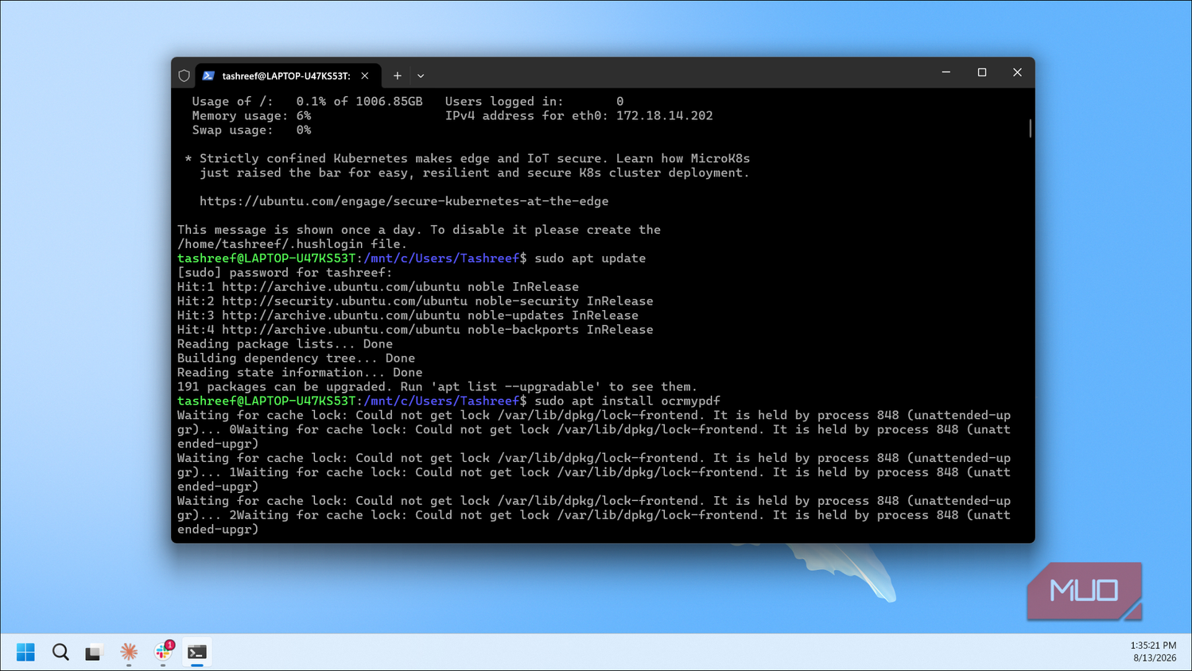The image size is (1192, 671).
Task: Open the clock showing 1:35:21 PM
Action: [x=1153, y=646]
